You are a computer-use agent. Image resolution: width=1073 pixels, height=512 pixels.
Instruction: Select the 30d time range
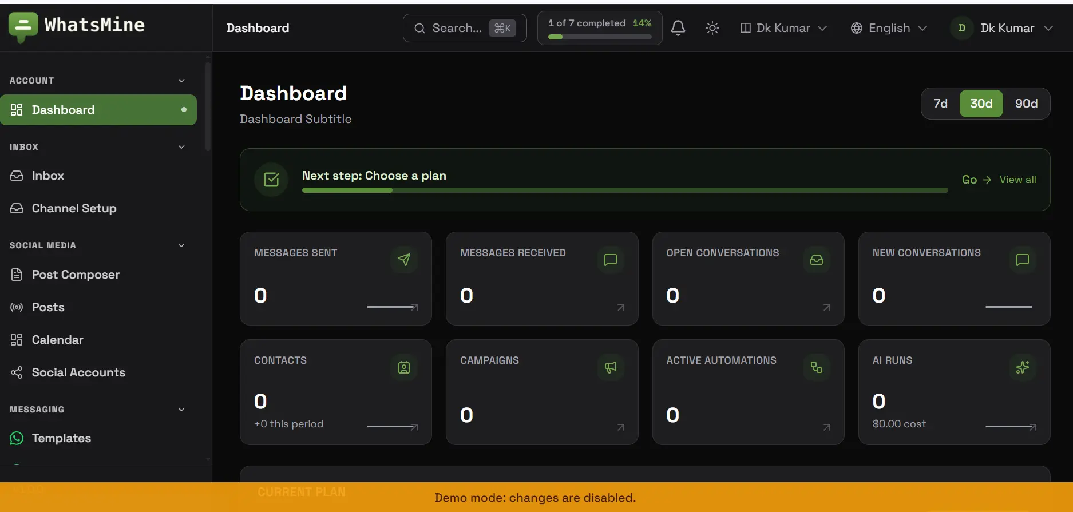coord(981,104)
